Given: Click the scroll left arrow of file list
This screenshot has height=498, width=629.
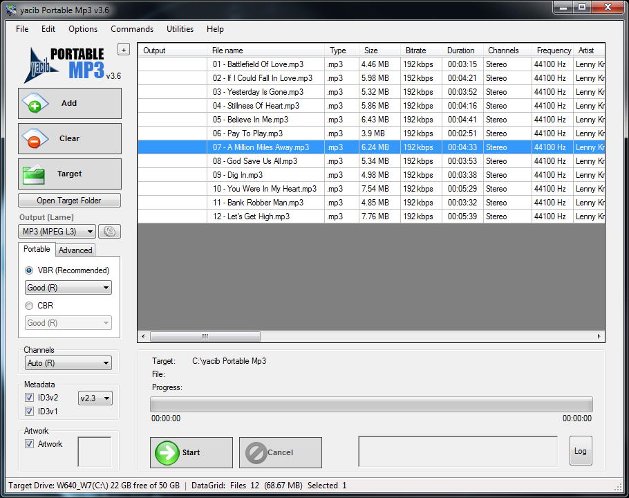Looking at the screenshot, I should [144, 336].
